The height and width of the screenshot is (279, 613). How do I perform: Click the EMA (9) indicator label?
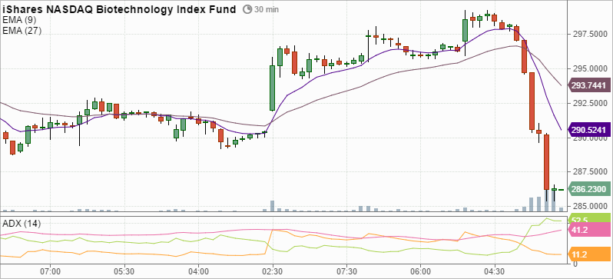coord(19,20)
